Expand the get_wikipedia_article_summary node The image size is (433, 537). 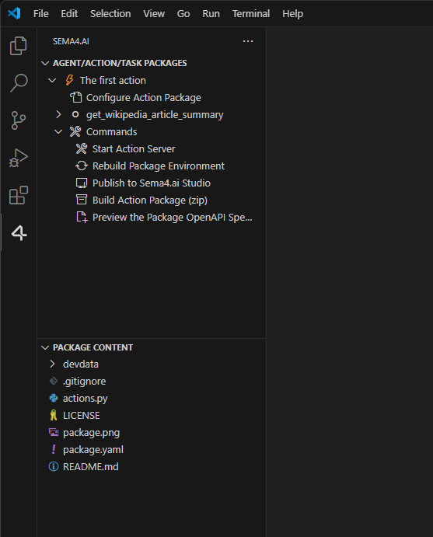pyautogui.click(x=58, y=114)
